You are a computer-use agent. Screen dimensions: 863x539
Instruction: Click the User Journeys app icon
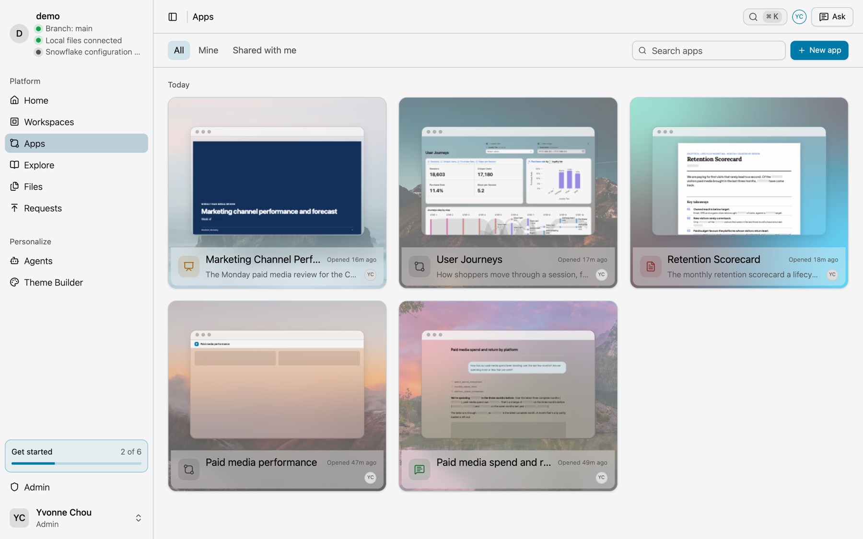[420, 266]
